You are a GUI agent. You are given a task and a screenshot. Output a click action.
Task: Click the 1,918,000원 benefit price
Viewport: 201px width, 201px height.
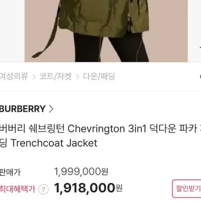pos(88,188)
